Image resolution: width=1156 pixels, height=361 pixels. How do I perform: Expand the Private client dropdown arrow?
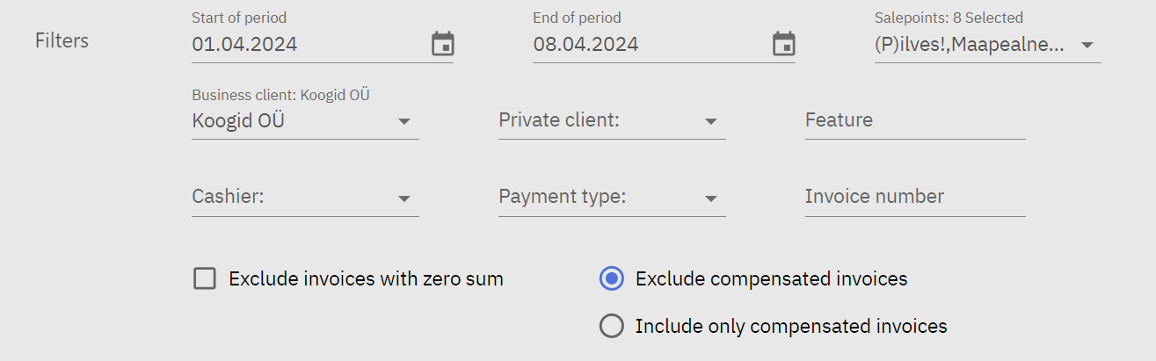(x=711, y=121)
